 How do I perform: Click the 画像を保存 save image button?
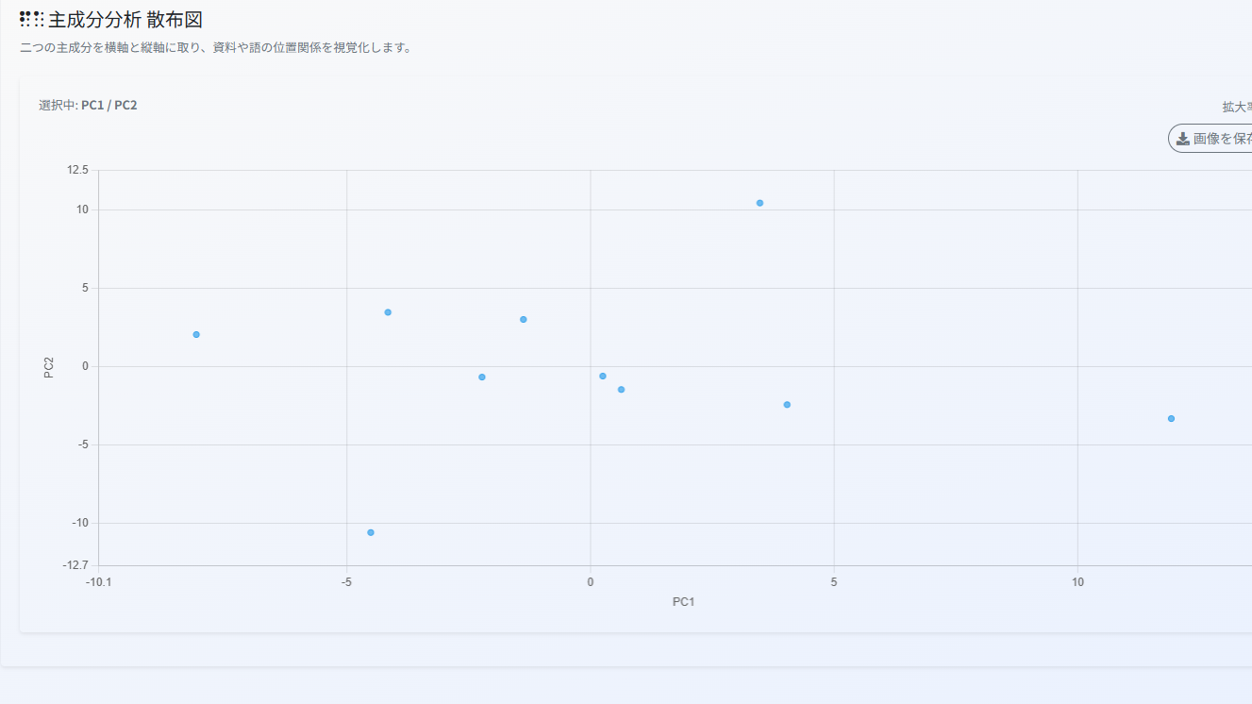point(1217,139)
